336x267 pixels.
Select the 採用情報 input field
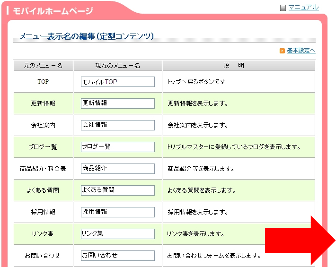click(x=118, y=212)
